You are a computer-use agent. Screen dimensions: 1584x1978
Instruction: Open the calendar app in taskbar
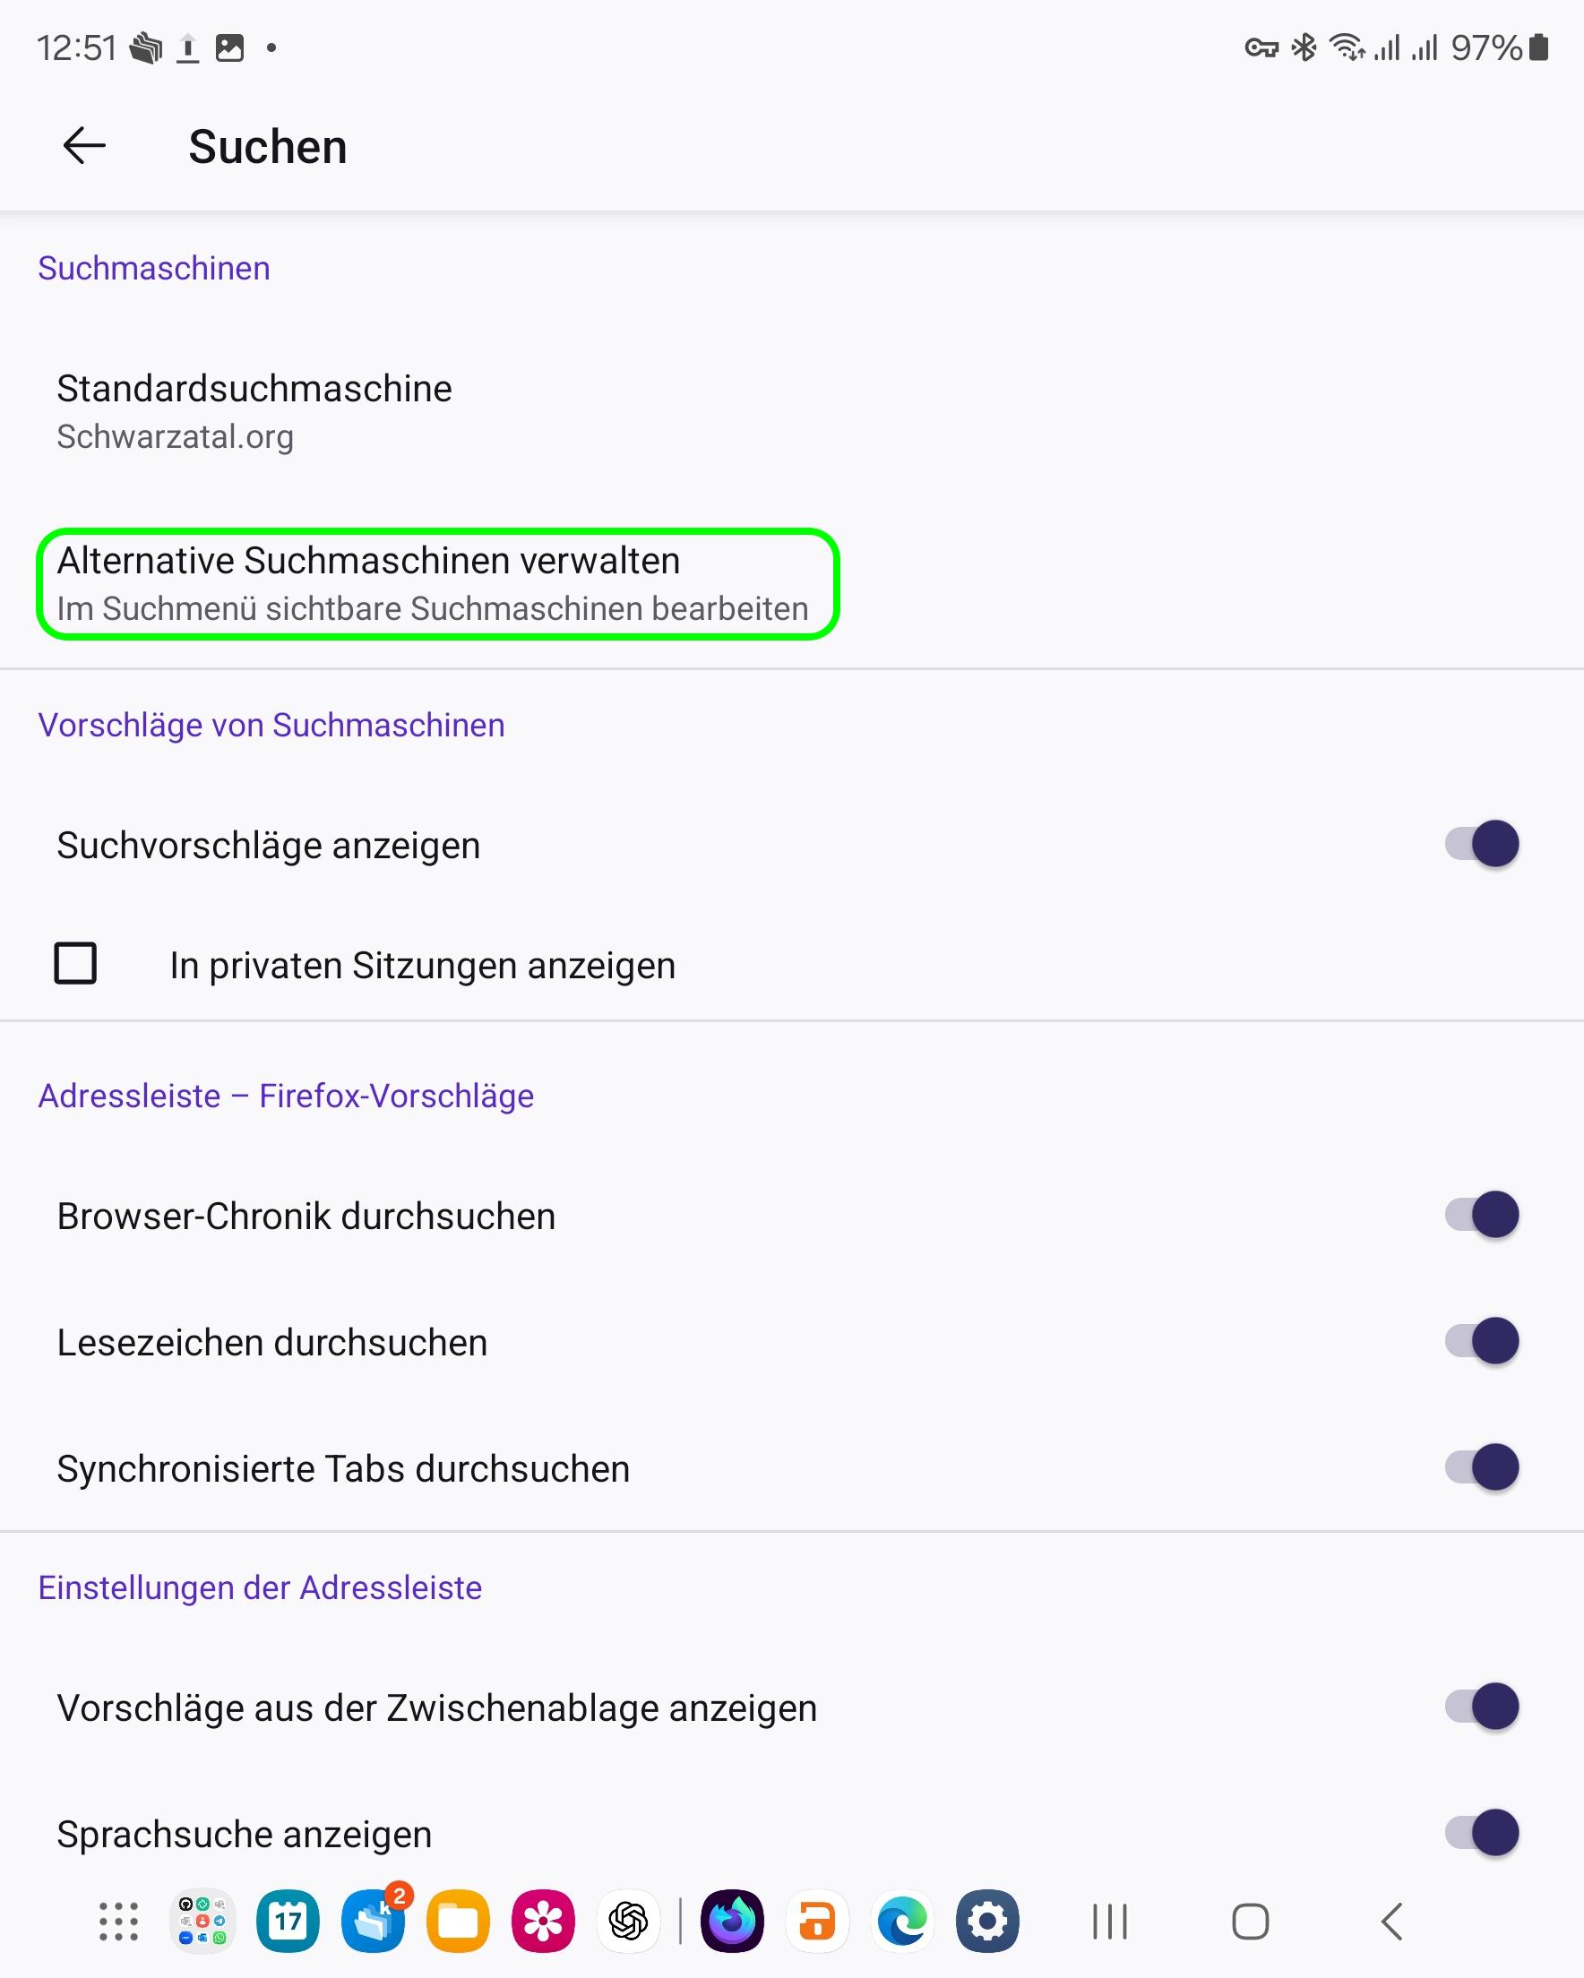point(288,1922)
